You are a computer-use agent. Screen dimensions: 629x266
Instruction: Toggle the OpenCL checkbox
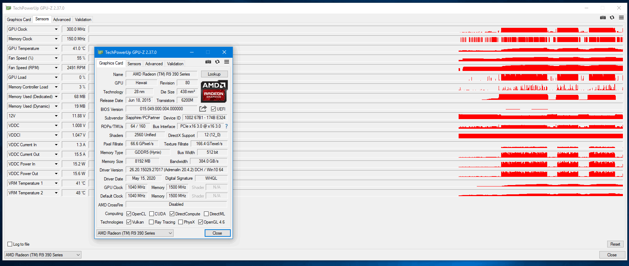[129, 214]
